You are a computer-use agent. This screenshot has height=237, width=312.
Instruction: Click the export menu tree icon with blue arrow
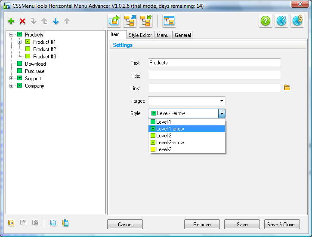[x=130, y=21]
